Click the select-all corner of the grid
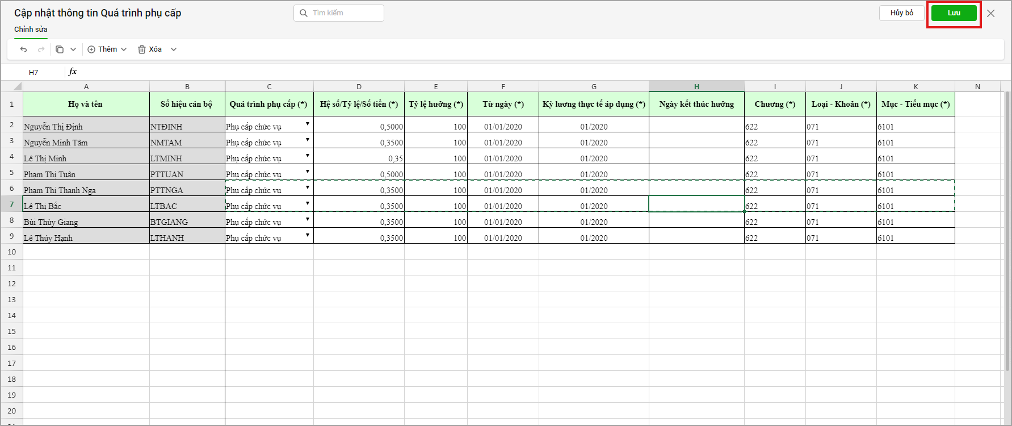Image resolution: width=1012 pixels, height=426 pixels. [x=12, y=86]
